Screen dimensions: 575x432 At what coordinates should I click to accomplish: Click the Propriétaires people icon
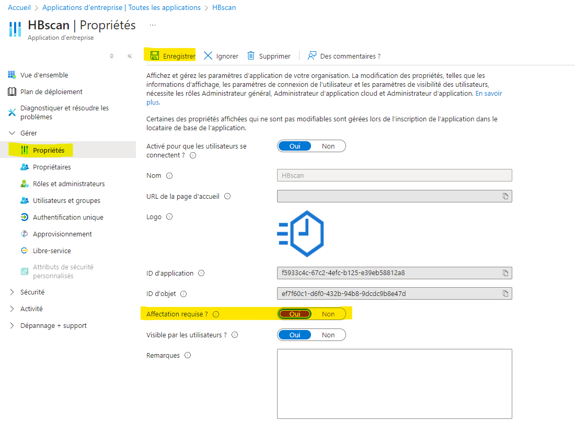[x=24, y=167]
